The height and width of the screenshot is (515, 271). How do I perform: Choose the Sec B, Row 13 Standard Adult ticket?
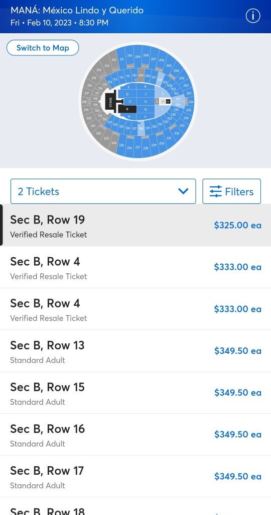[135, 351]
